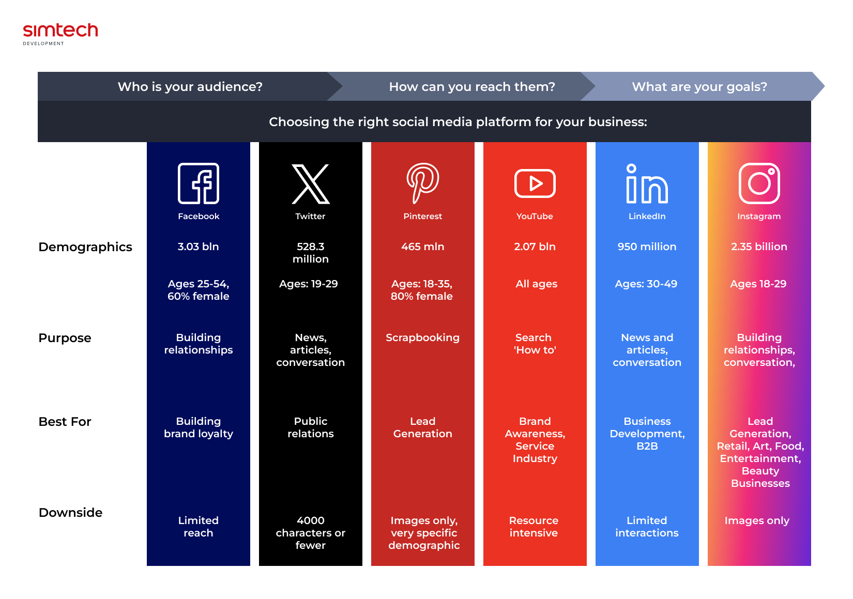Screen dimensions: 853x599
Task: Click the YouTube play logo icon
Action: 535,183
